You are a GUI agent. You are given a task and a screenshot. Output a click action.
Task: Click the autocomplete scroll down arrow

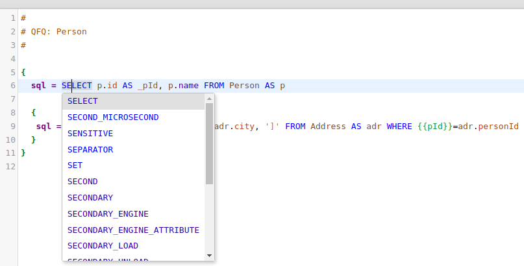pyautogui.click(x=210, y=256)
